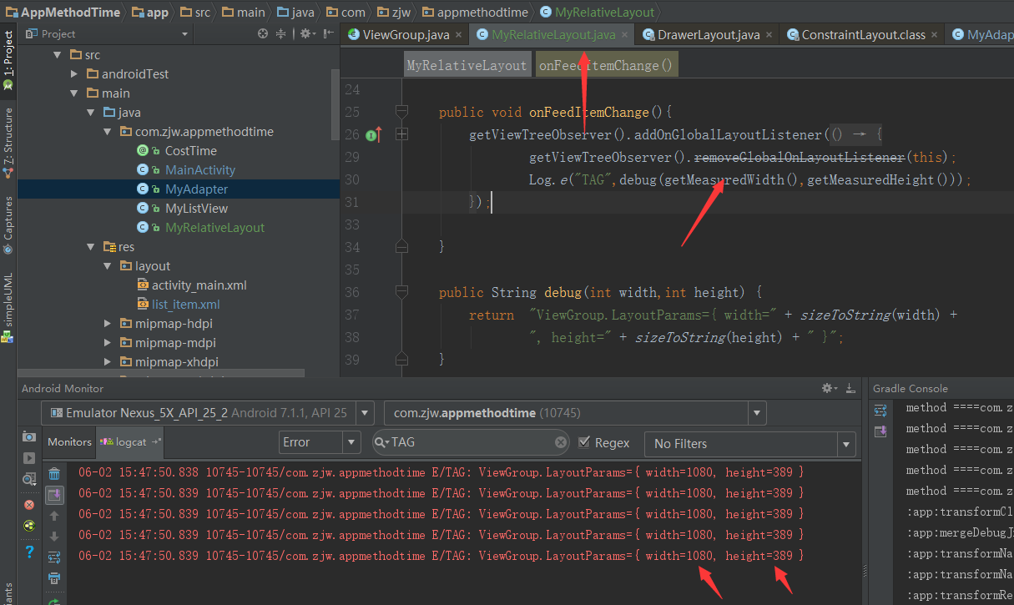This screenshot has width=1014, height=605.
Task: Open the Project panel gear settings
Action: pyautogui.click(x=306, y=33)
